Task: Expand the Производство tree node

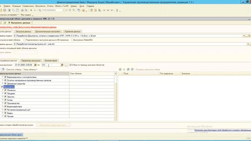Action: pos(3,103)
